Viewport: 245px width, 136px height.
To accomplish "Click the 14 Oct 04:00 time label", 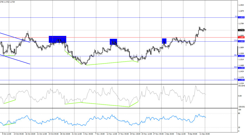I will (x=19, y=134).
